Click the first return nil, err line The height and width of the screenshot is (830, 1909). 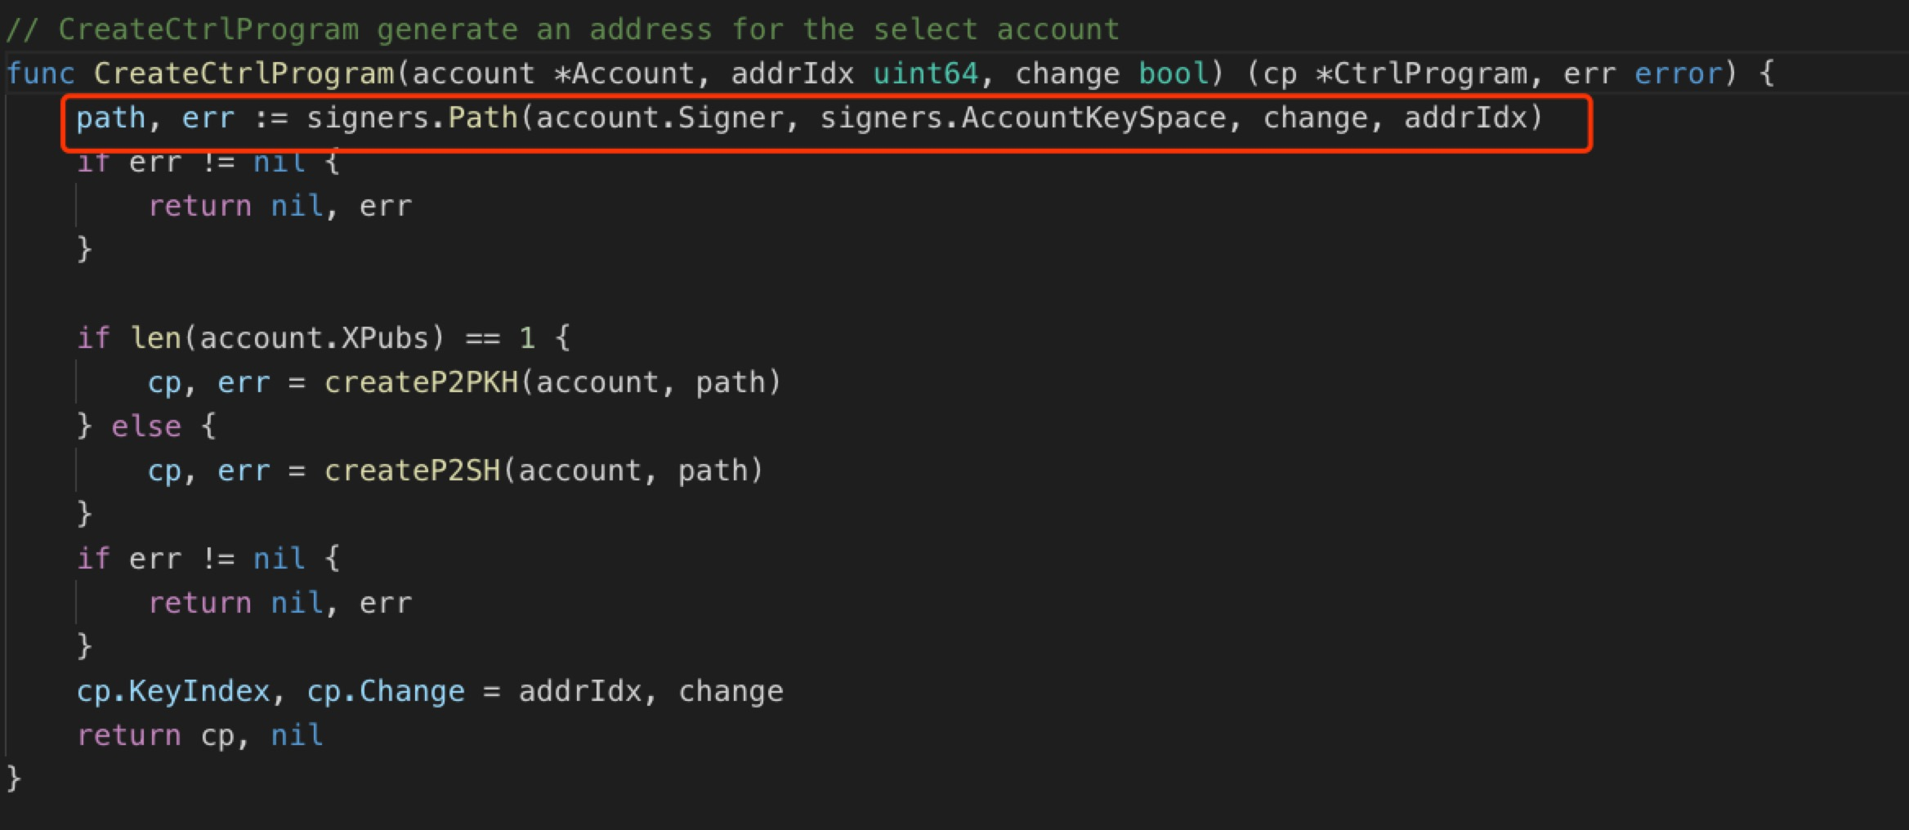pos(279,207)
